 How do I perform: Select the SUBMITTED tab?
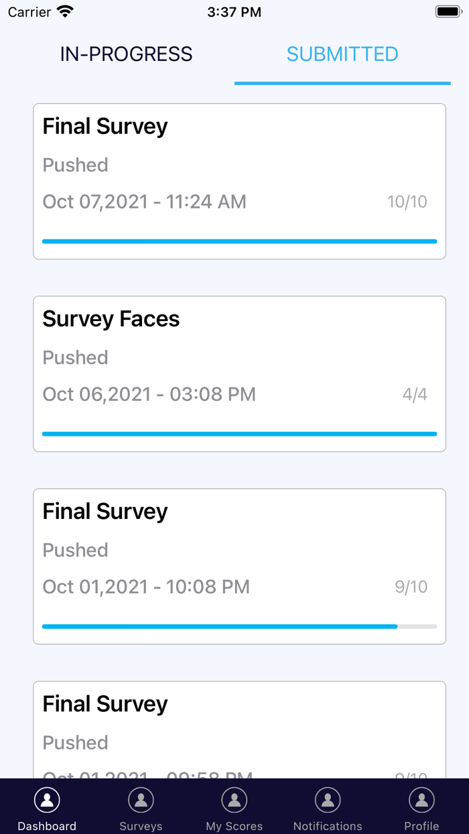(342, 54)
